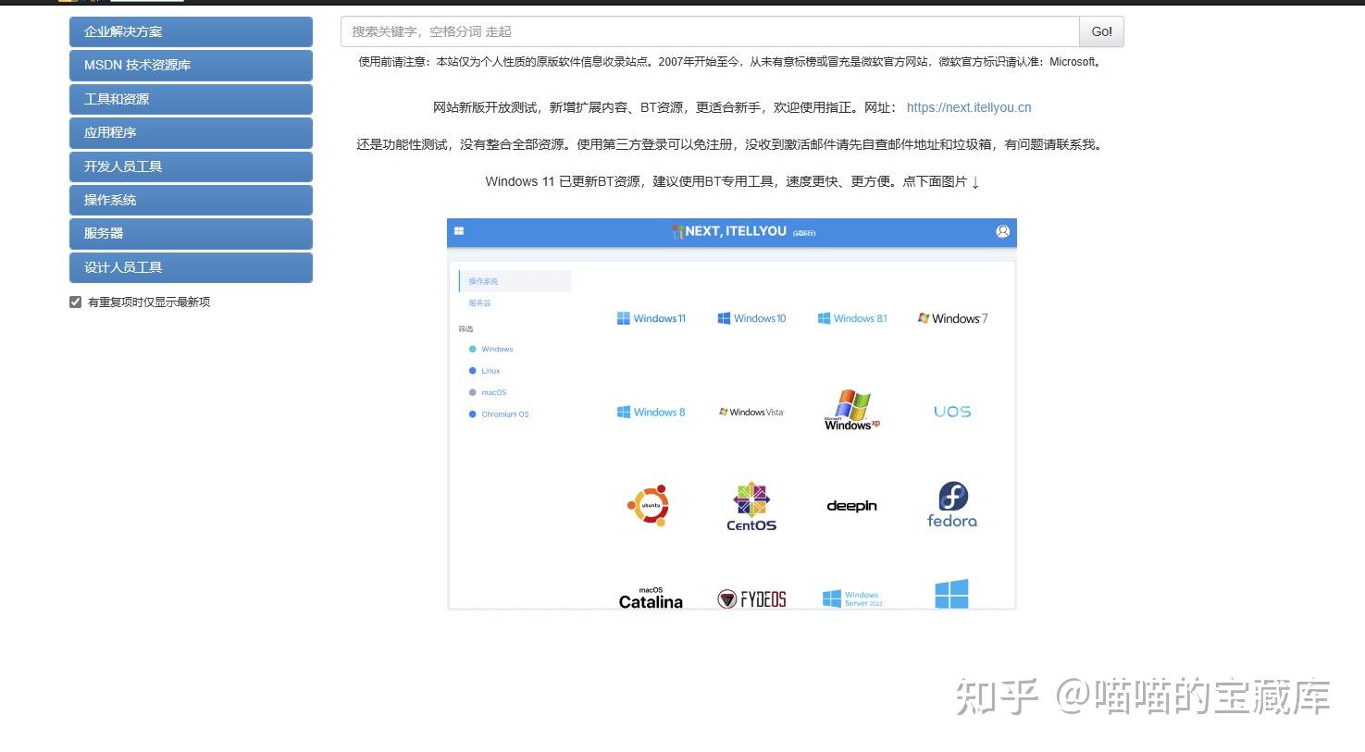The image size is (1365, 752).
Task: Click the Windows 7 logo in preview
Action: click(952, 318)
